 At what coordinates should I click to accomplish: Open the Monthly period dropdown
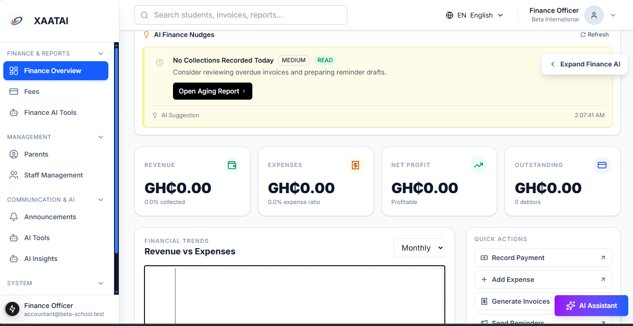(419, 248)
